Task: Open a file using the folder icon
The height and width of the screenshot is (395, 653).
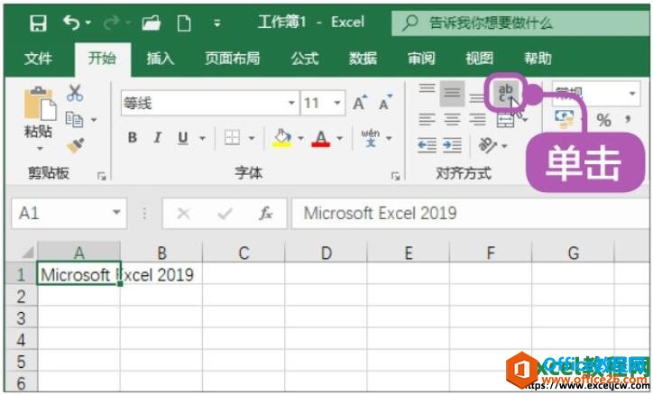Action: coord(152,23)
